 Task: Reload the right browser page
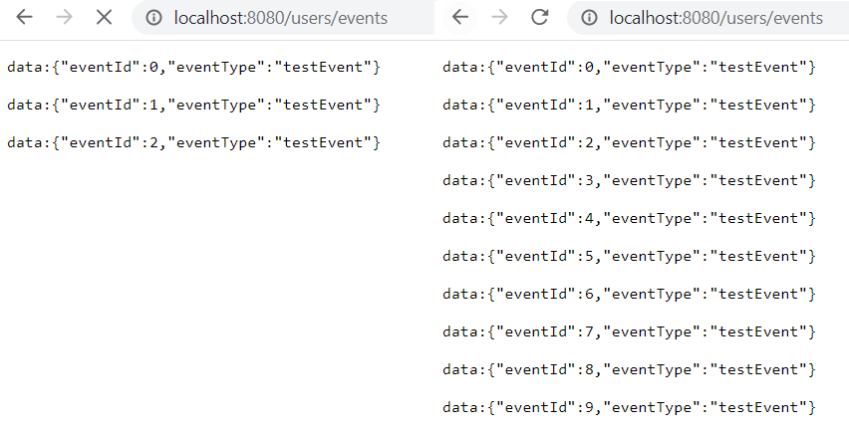coord(539,17)
